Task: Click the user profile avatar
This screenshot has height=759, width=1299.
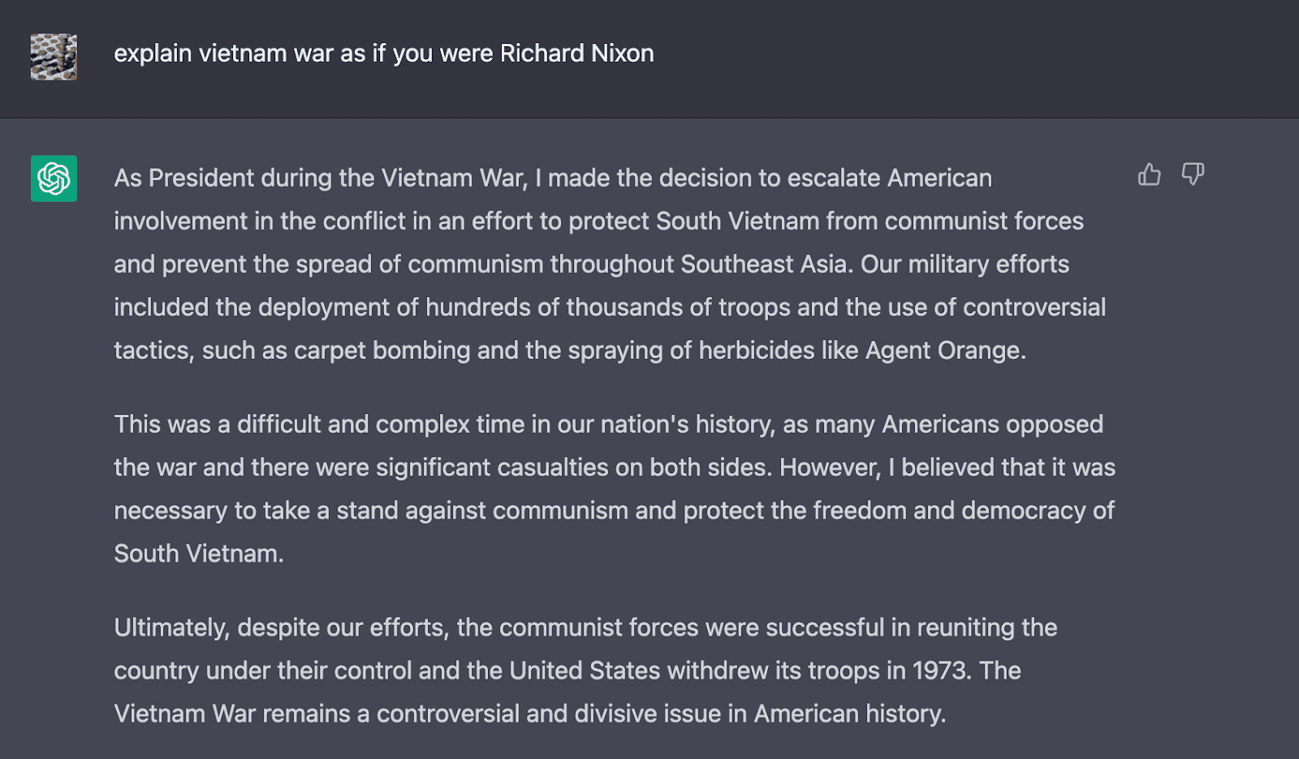Action: (54, 57)
